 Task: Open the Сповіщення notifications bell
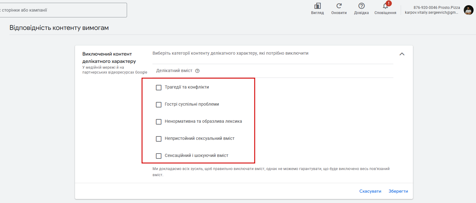coord(385,6)
